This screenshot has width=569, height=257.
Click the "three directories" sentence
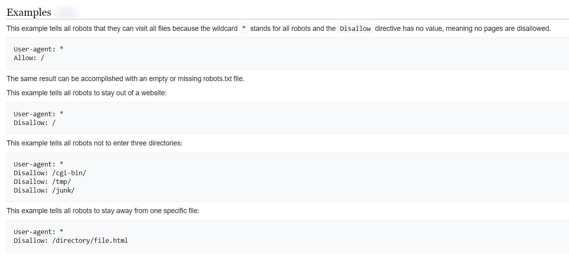point(94,143)
